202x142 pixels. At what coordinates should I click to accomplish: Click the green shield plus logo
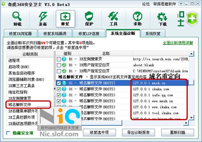pos(192,19)
